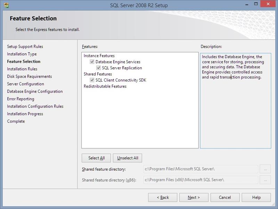Minimize the setup window
Image resolution: width=278 pixels, height=209 pixels.
tap(247, 4)
